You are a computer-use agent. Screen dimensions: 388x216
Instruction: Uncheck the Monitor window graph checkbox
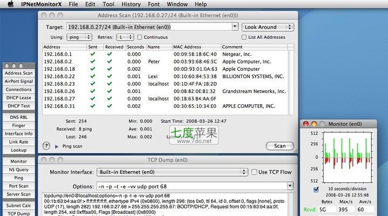coord(316,190)
